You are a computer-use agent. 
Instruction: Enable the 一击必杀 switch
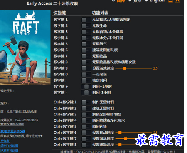click(x=86, y=74)
